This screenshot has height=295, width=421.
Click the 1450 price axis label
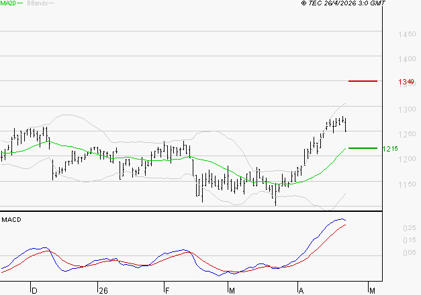pyautogui.click(x=407, y=34)
